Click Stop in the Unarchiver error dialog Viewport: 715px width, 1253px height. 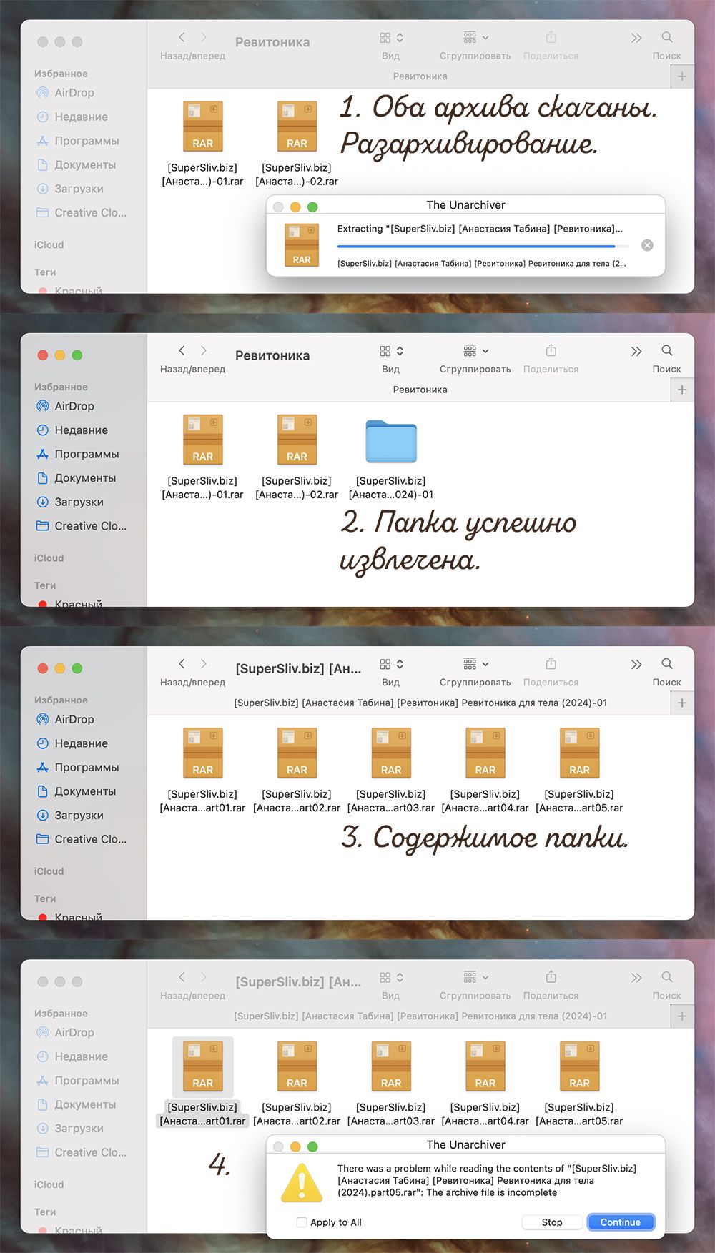click(x=551, y=1222)
